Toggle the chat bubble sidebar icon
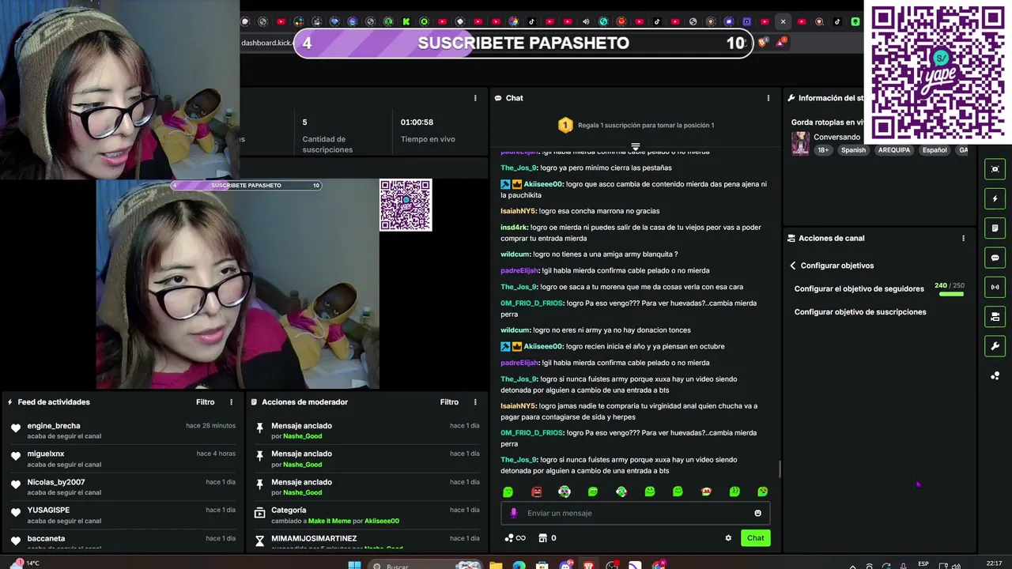The width and height of the screenshot is (1012, 569). pyautogui.click(x=995, y=258)
